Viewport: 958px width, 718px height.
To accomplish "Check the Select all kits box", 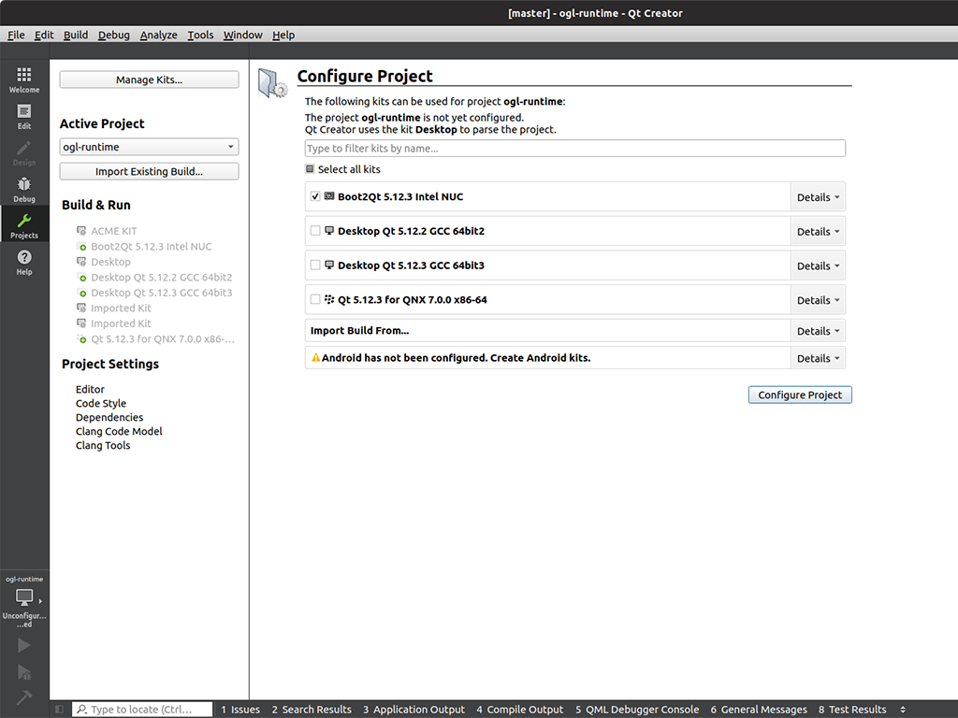I will pos(311,169).
